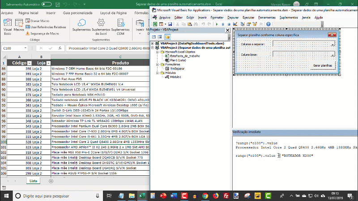
Task: Add a new sheet with plus button
Action: tap(51, 181)
